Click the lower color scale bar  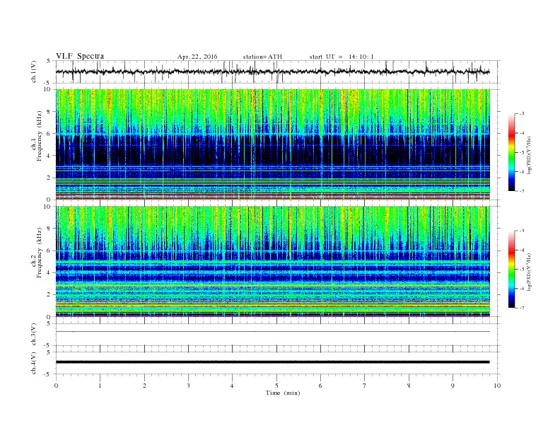512,270
